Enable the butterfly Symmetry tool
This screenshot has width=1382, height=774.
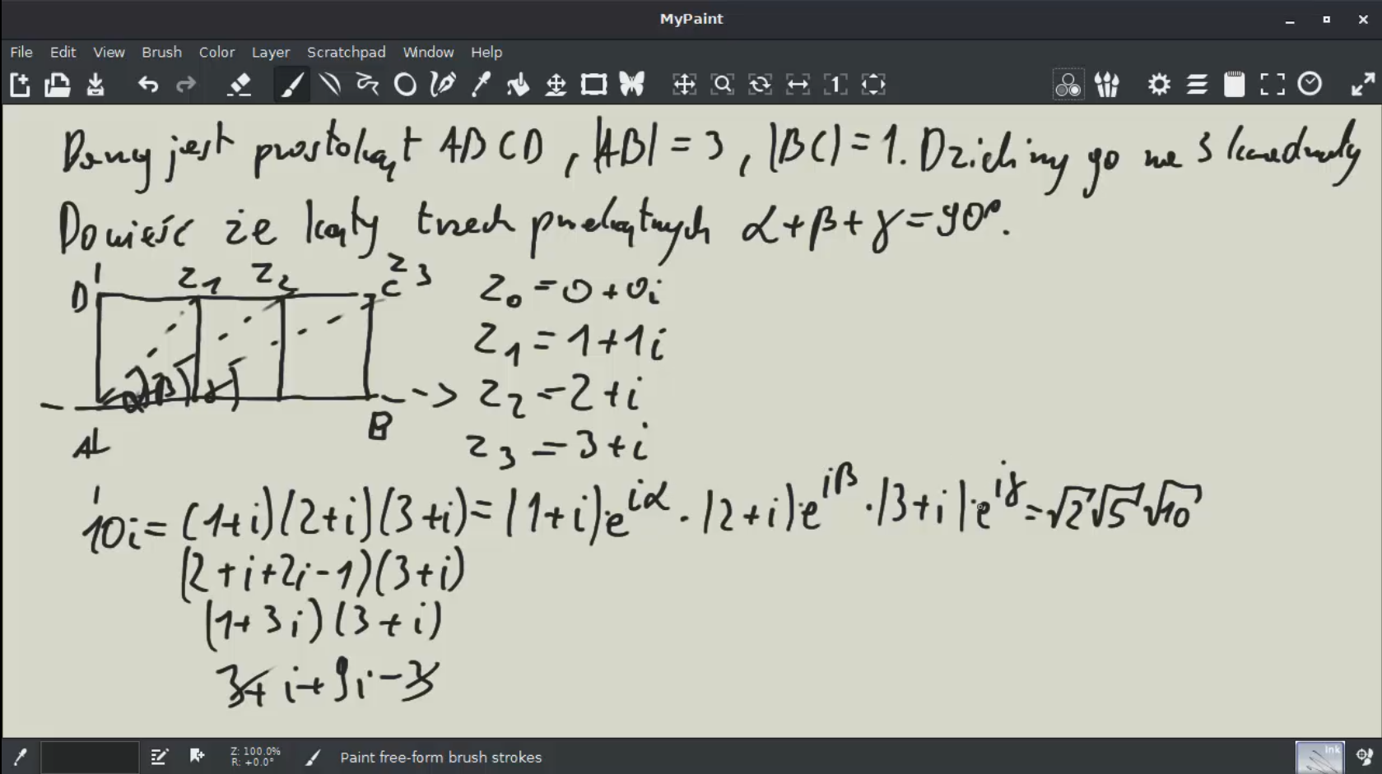[631, 85]
